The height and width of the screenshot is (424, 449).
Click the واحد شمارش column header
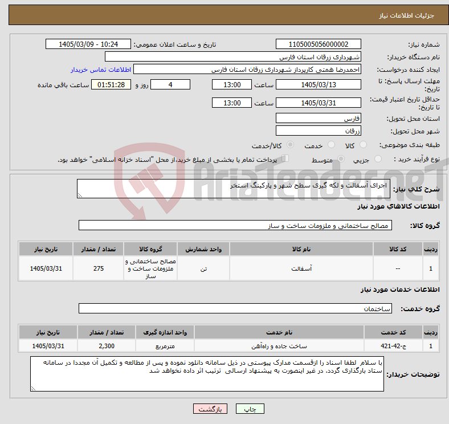[x=203, y=249]
